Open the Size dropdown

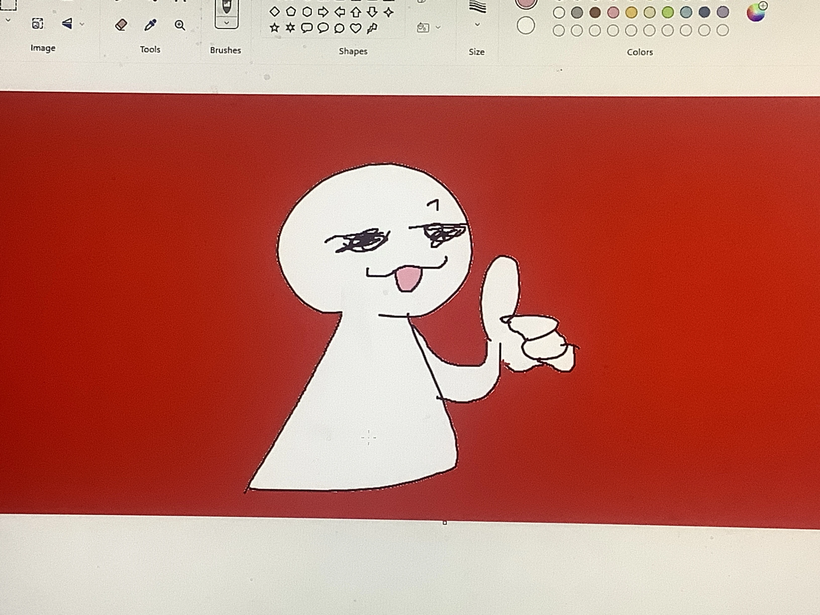click(x=478, y=24)
